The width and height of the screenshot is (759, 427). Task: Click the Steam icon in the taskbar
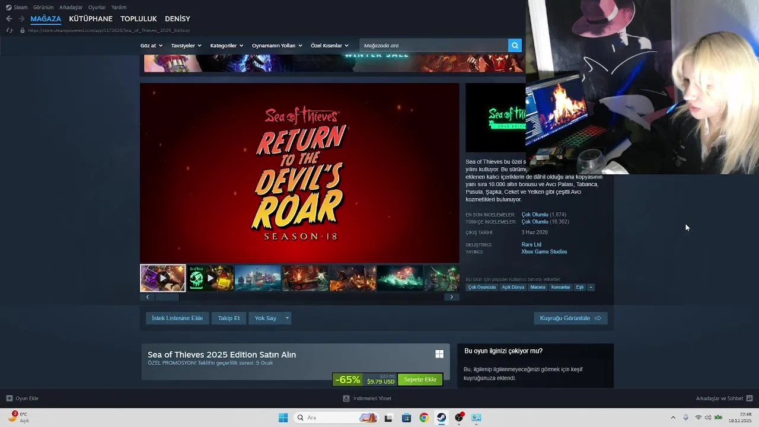point(441,418)
